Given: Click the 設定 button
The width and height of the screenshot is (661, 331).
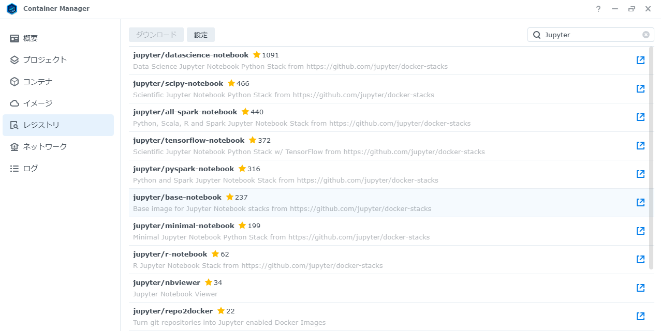Looking at the screenshot, I should point(201,35).
